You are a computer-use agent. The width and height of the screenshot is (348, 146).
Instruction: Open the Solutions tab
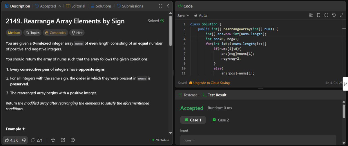[x=101, y=6]
